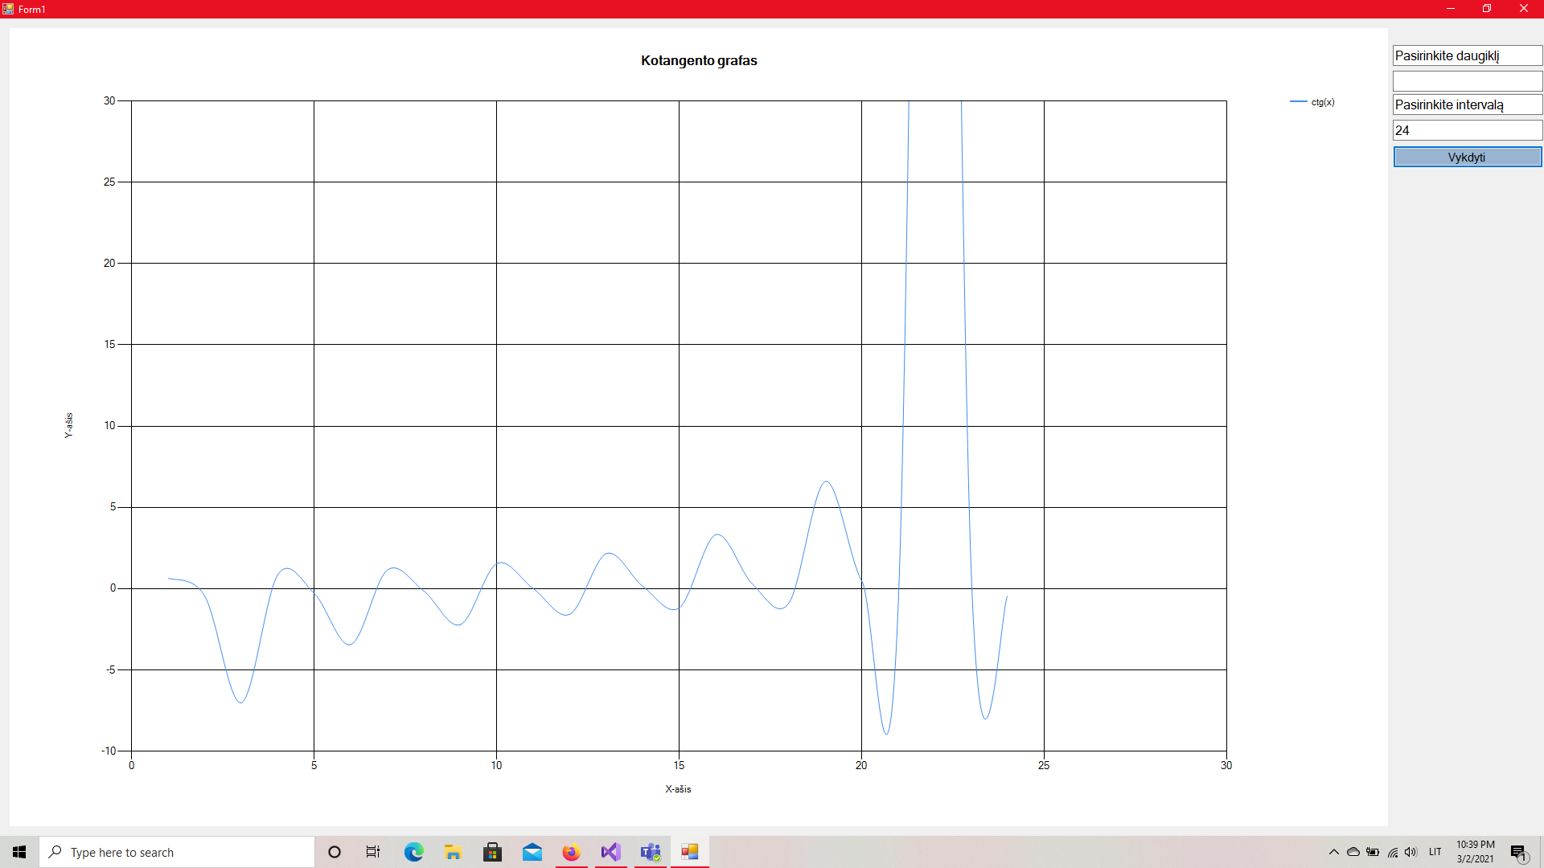1544x868 pixels.
Task: Click the taskbar search box
Action: [177, 852]
